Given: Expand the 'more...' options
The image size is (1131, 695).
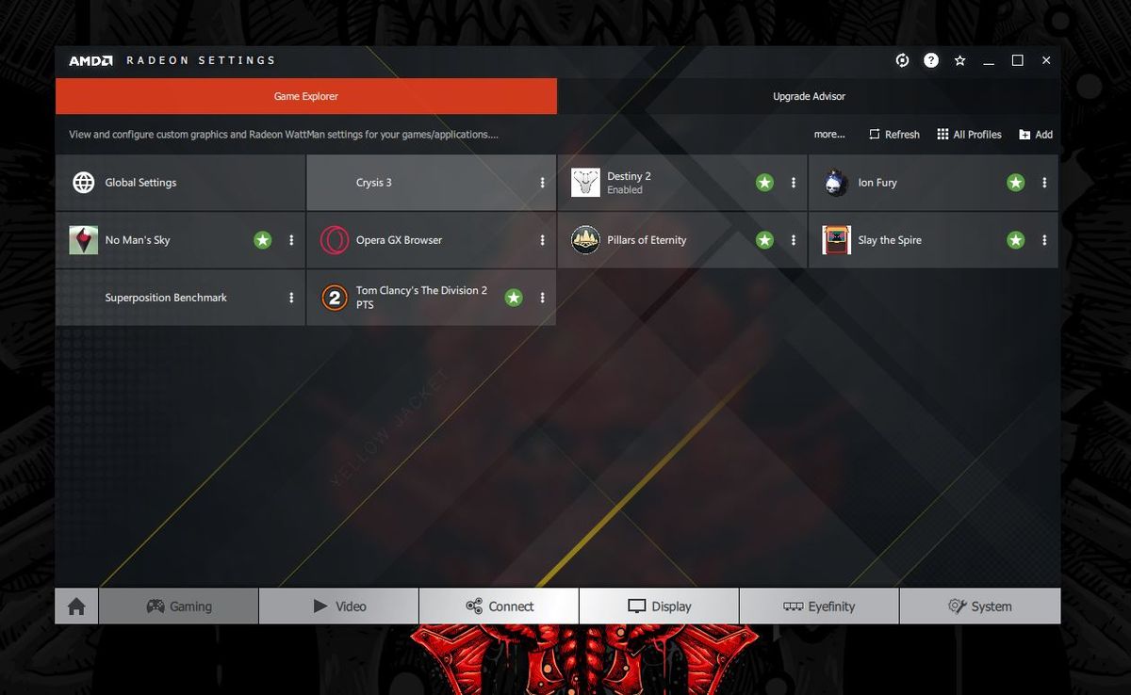Looking at the screenshot, I should [x=828, y=134].
